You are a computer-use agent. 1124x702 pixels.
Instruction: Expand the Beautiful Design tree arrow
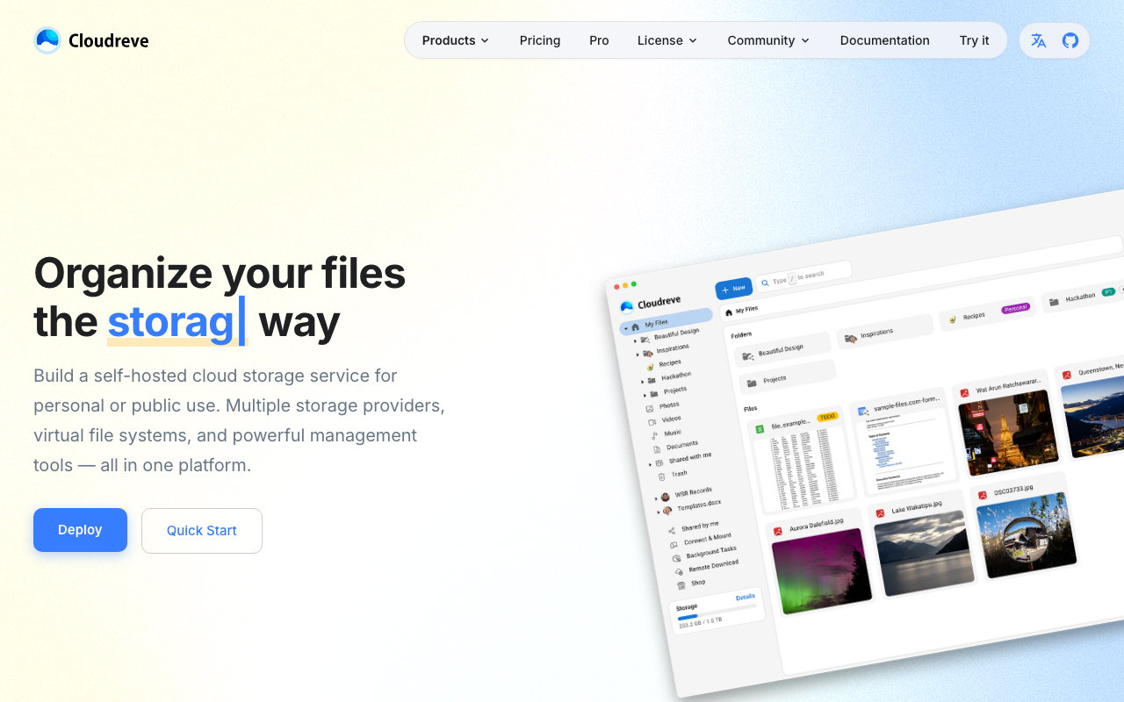point(635,340)
